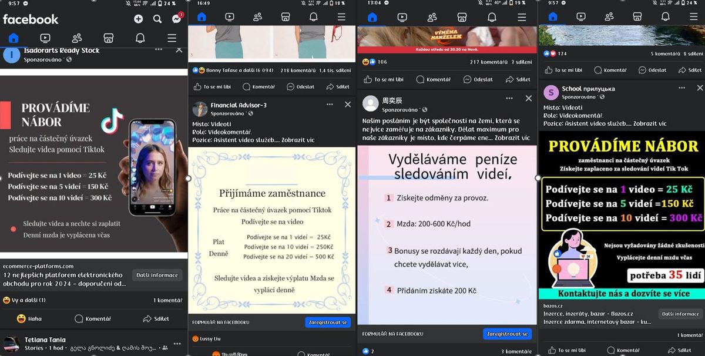Click 'Zaregistrovat se' under Financial Advisor-3 ad
Viewport: 705px width, 356px height.
[x=328, y=322]
